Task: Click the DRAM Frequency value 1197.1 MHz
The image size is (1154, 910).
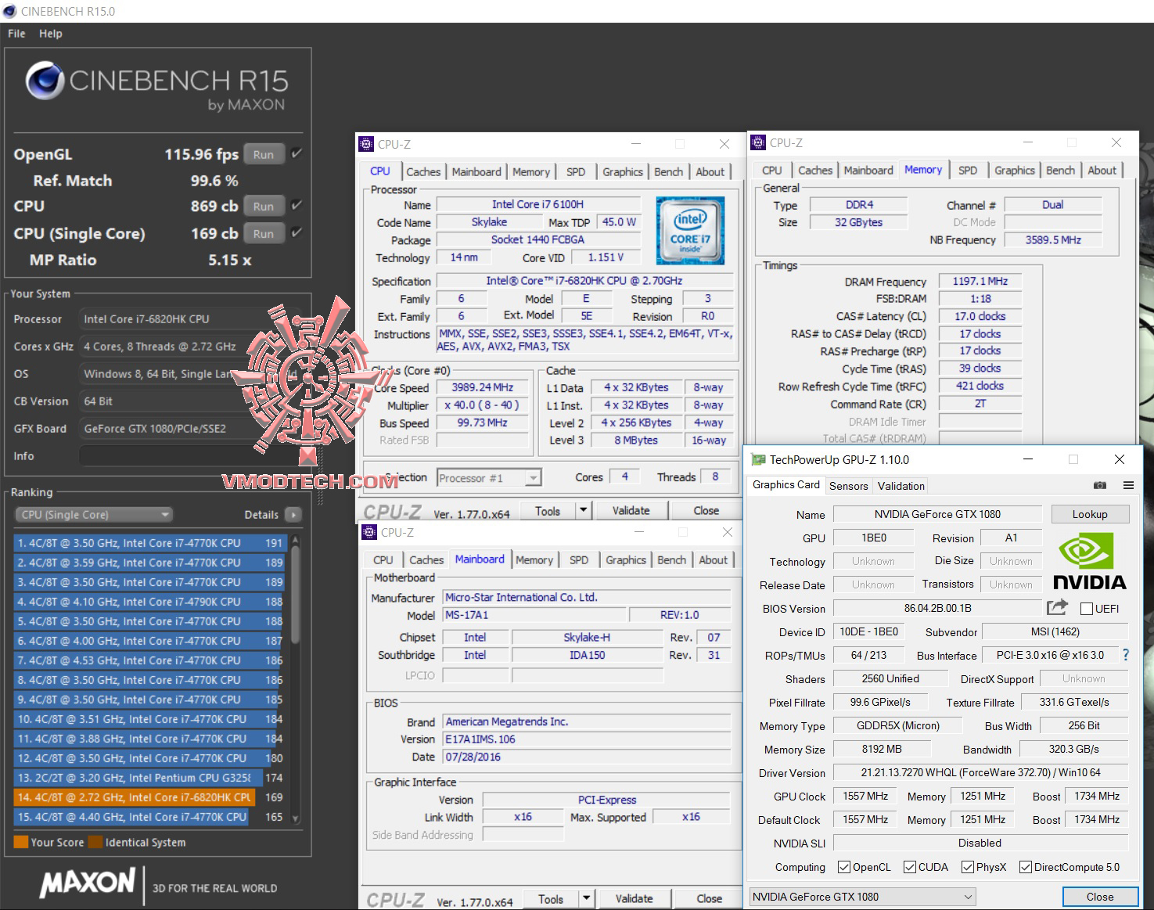Action: [980, 281]
